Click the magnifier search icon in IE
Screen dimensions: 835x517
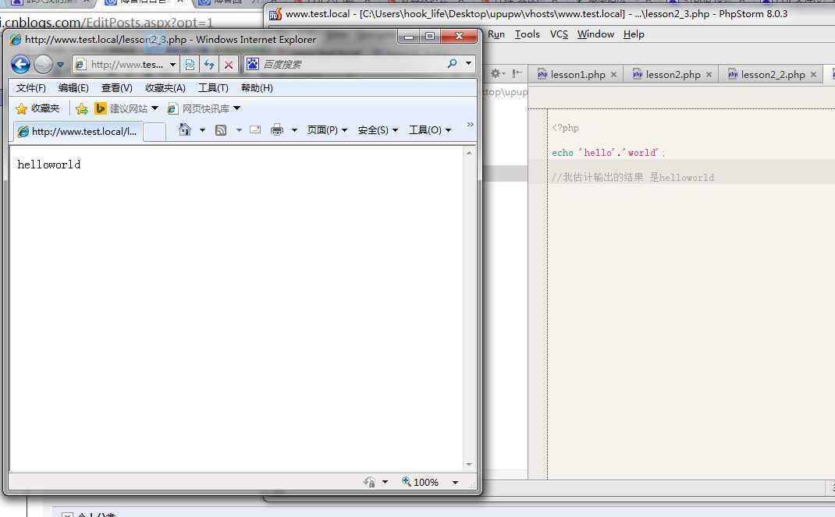(x=452, y=64)
